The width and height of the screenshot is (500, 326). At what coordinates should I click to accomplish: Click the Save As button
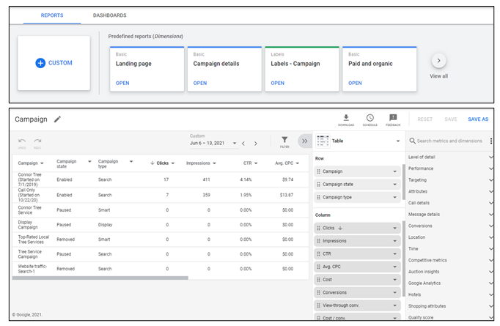[478, 119]
